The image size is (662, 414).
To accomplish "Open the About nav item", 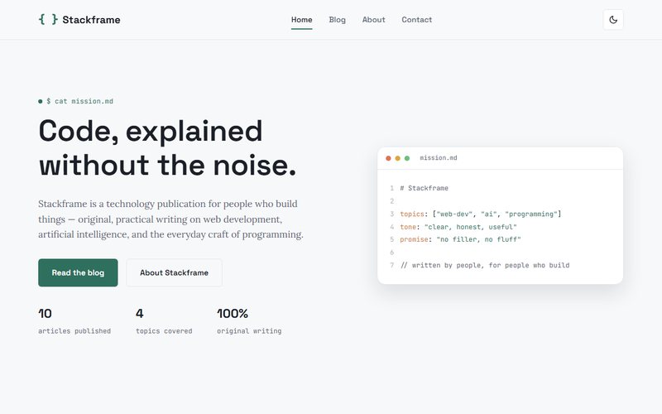I will click(374, 20).
